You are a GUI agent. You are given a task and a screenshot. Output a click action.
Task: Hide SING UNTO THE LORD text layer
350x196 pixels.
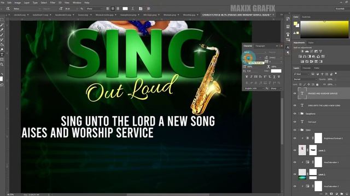(295, 106)
